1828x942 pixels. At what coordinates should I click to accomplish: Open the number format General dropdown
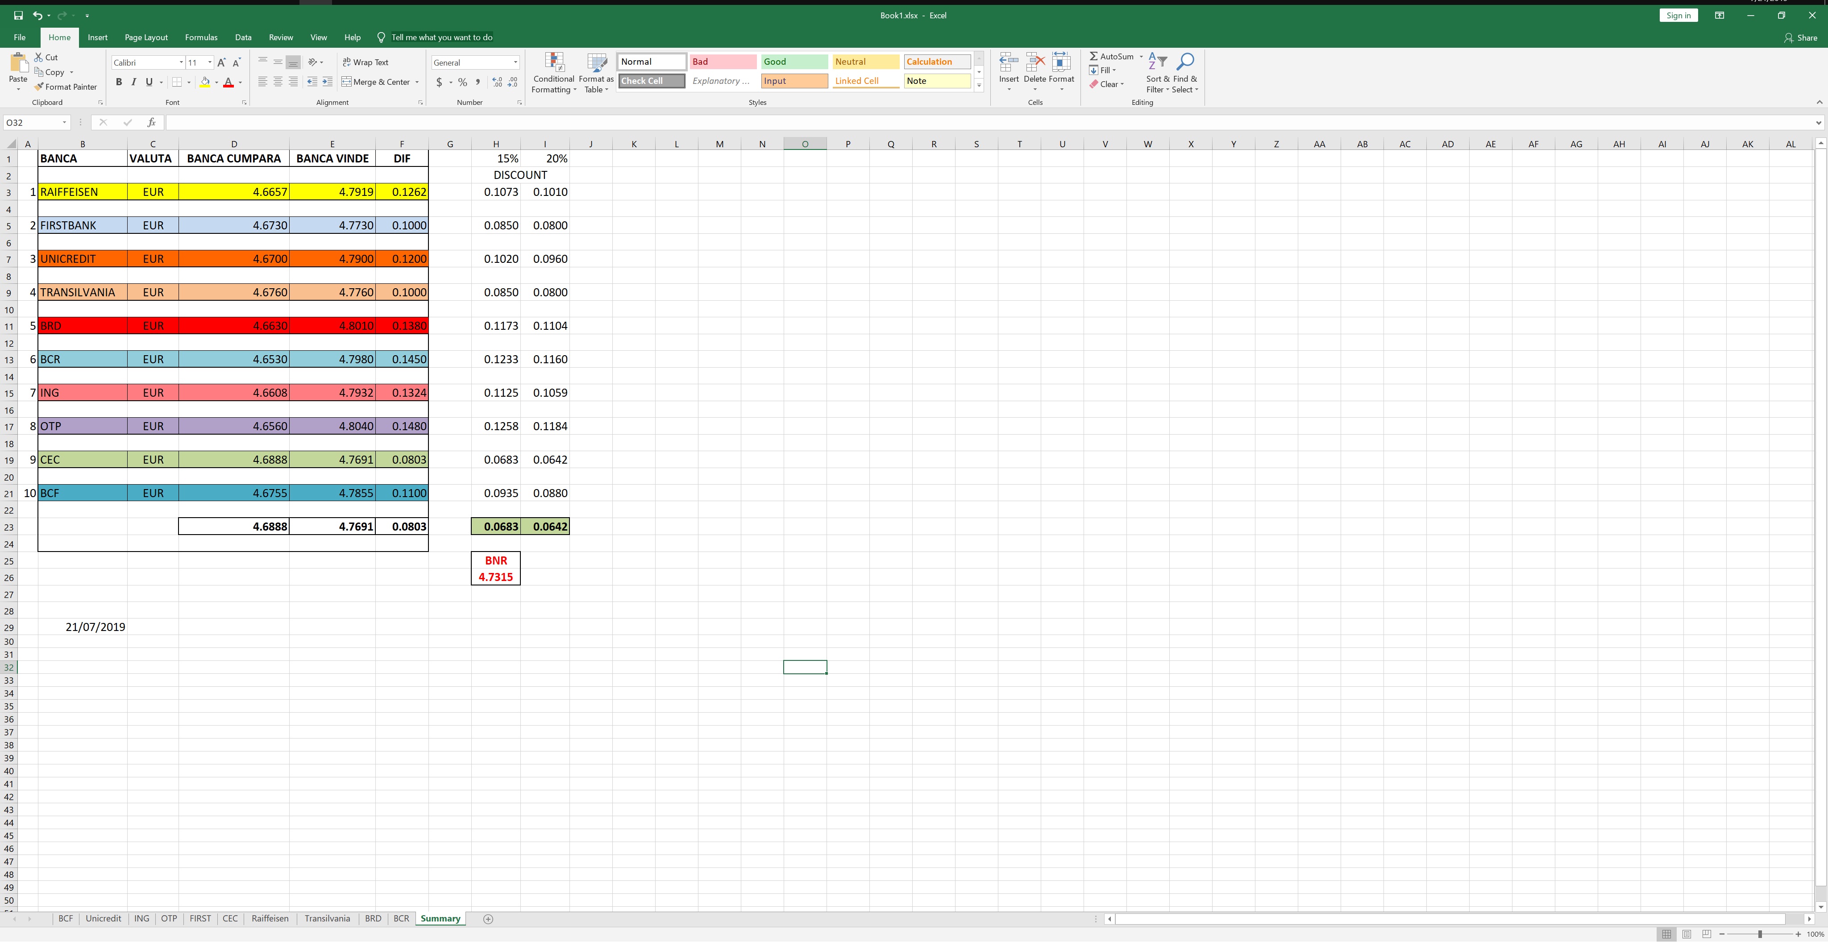point(515,62)
